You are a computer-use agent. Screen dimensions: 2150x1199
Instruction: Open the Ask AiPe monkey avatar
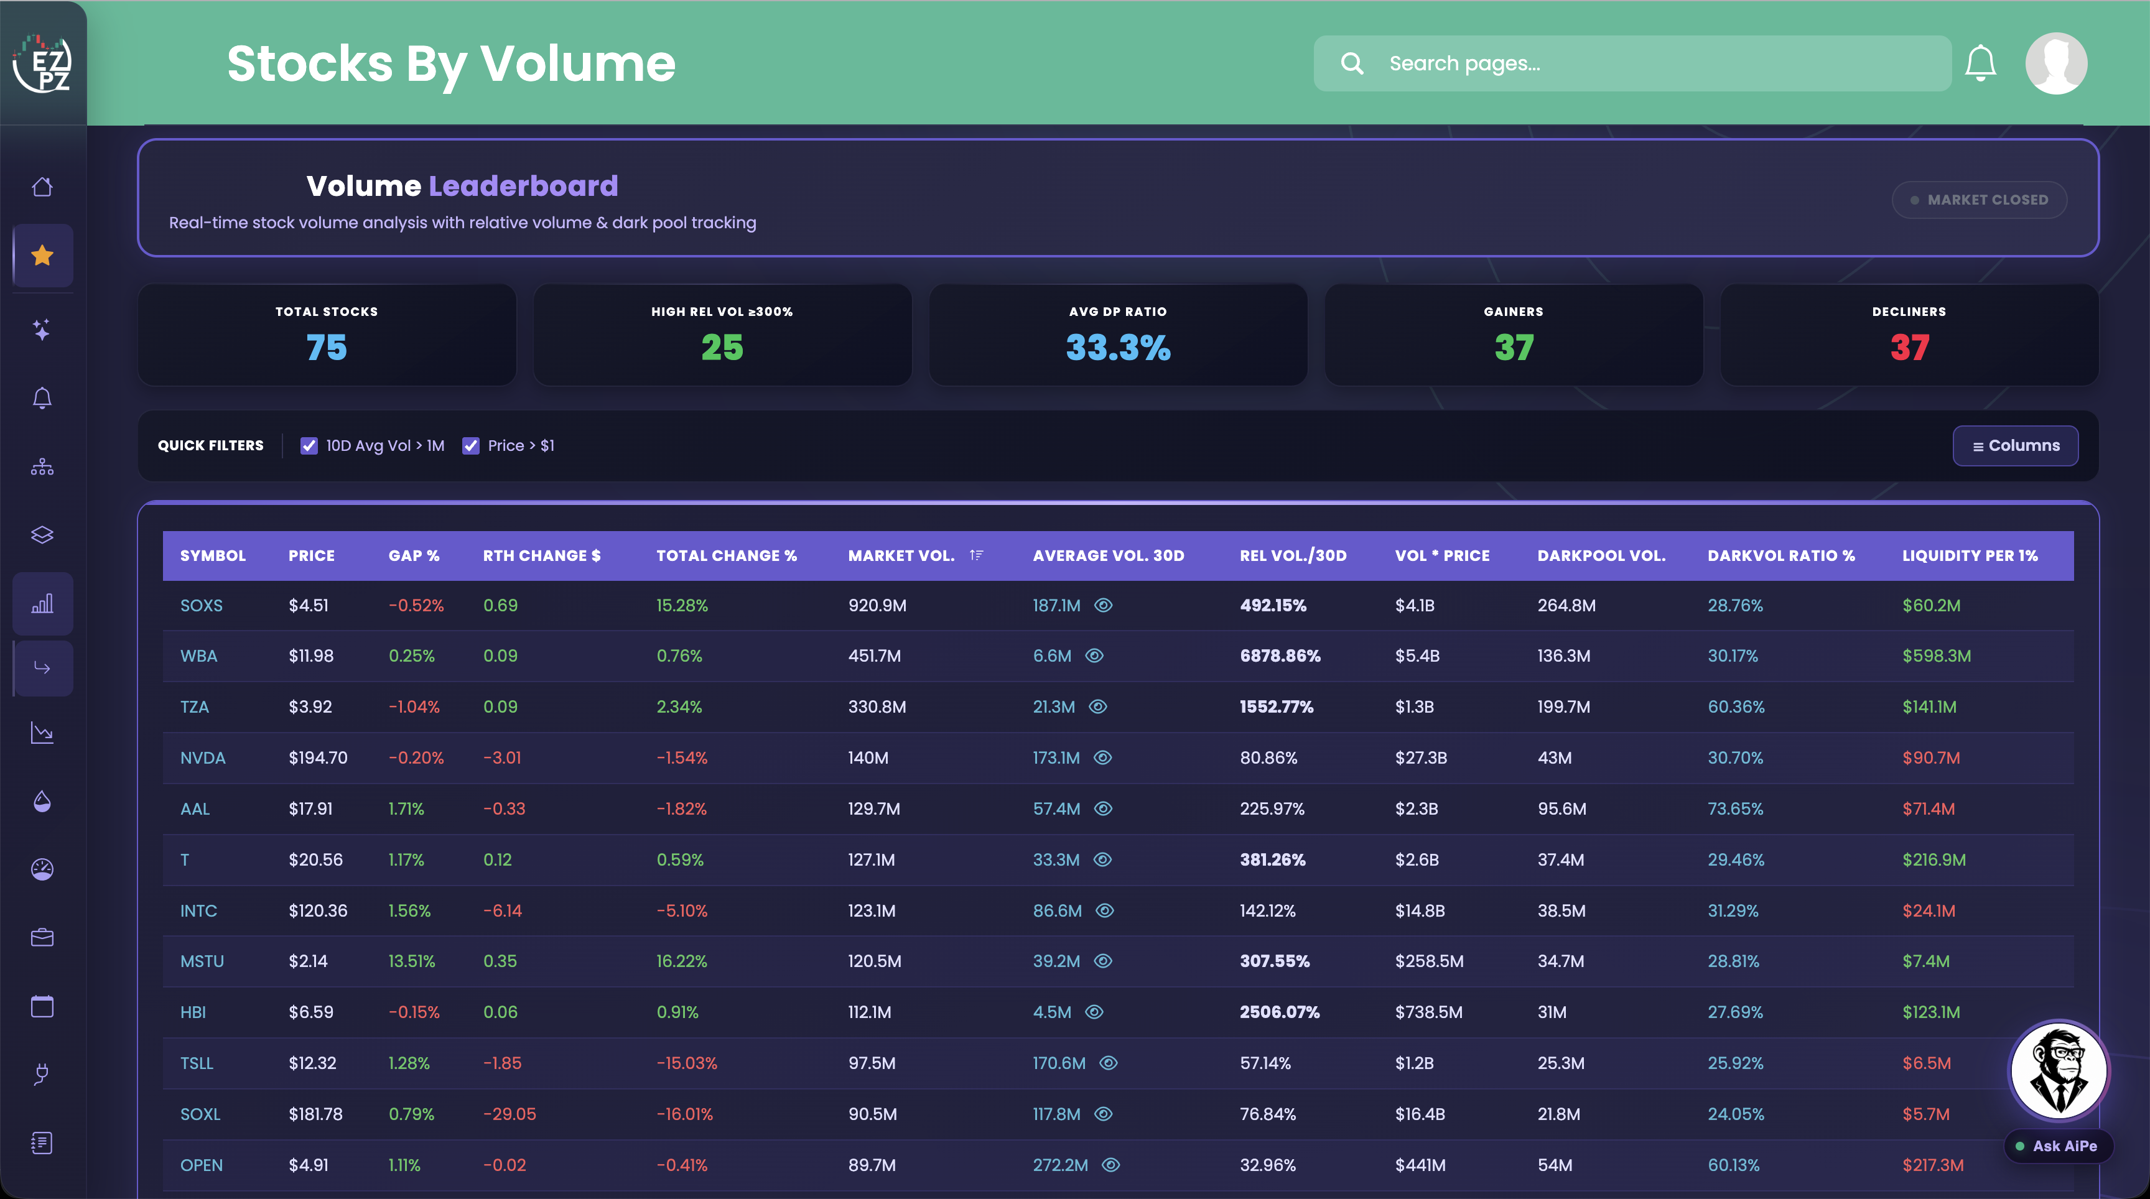coord(2059,1072)
